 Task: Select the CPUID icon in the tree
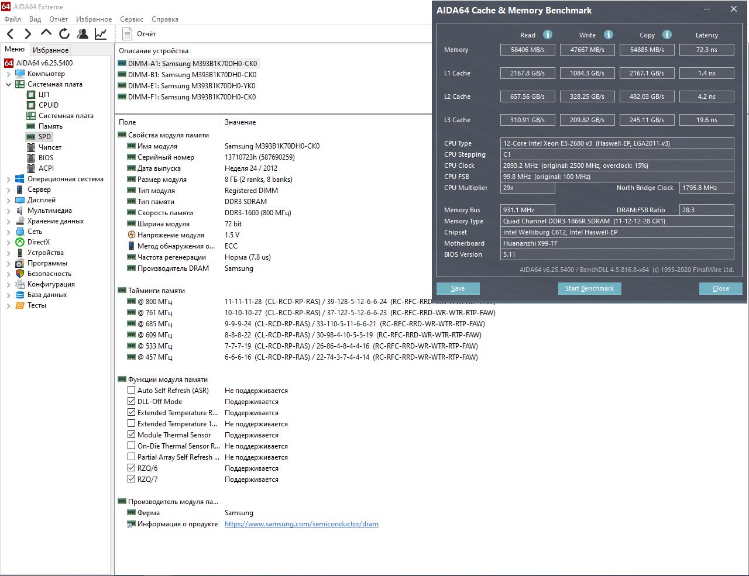[31, 105]
